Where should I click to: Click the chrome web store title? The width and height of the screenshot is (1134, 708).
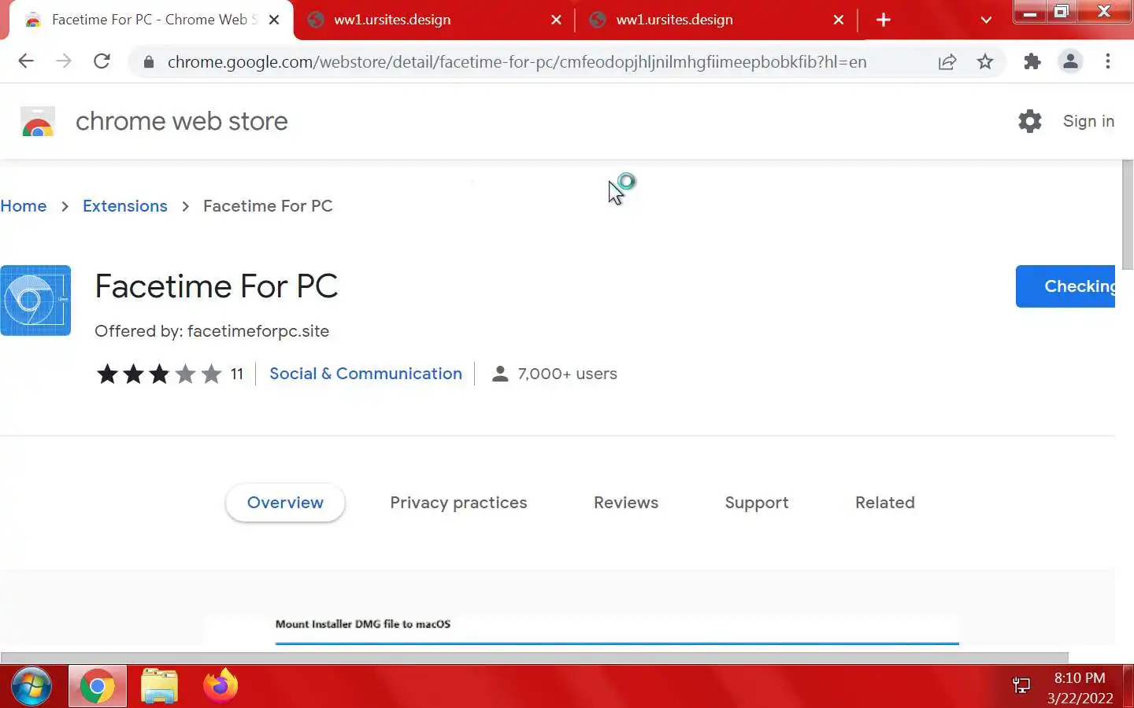point(182,121)
